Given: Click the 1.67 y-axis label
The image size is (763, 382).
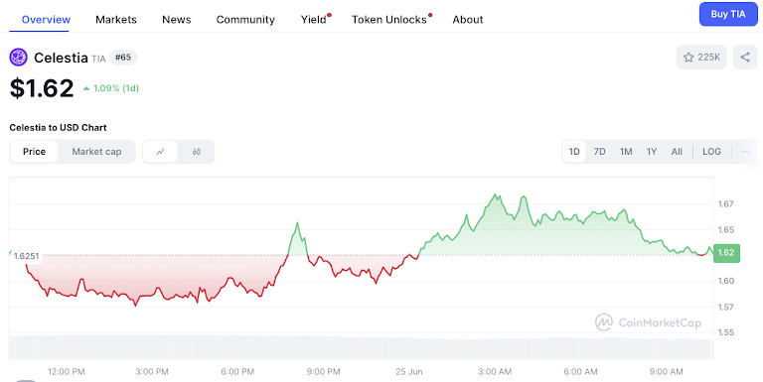Looking at the screenshot, I should (725, 203).
